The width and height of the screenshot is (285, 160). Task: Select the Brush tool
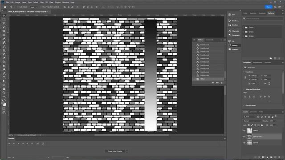tap(4, 46)
